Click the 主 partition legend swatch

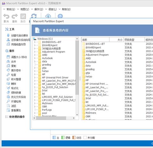[54, 137]
